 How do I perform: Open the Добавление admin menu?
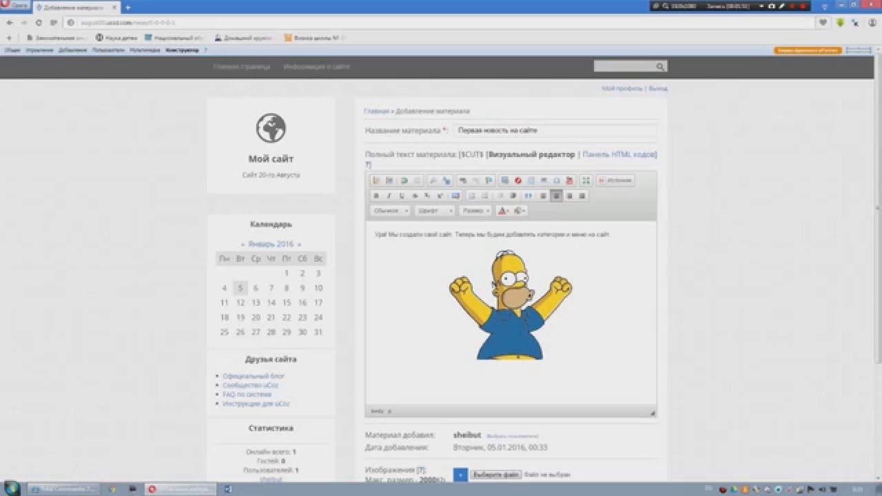click(x=73, y=50)
